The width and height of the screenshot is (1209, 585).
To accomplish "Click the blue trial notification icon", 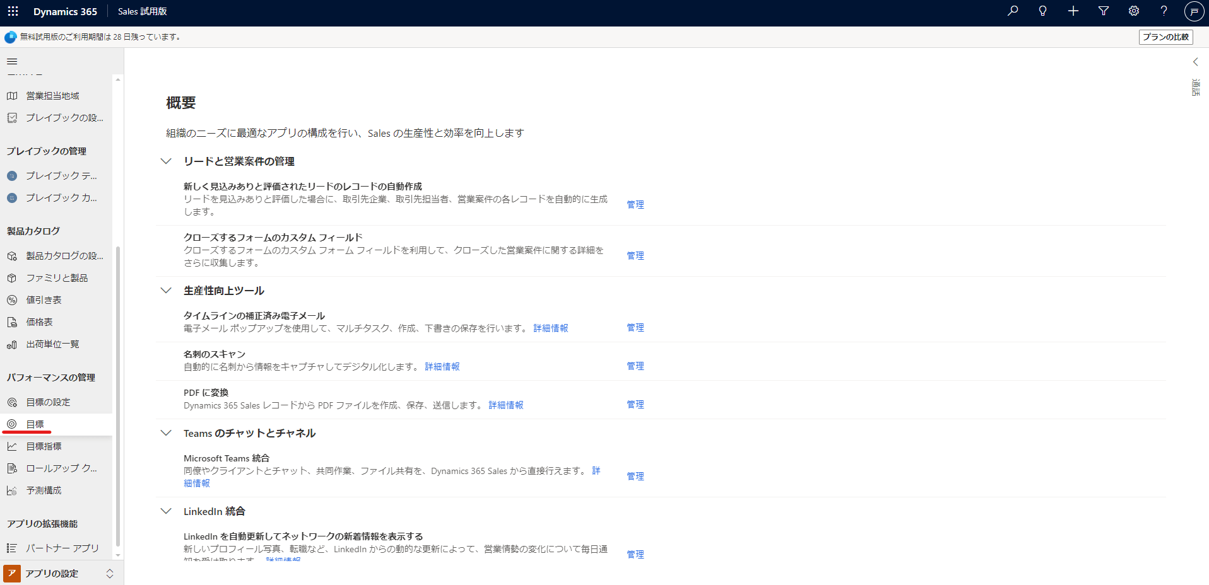I will pyautogui.click(x=11, y=37).
